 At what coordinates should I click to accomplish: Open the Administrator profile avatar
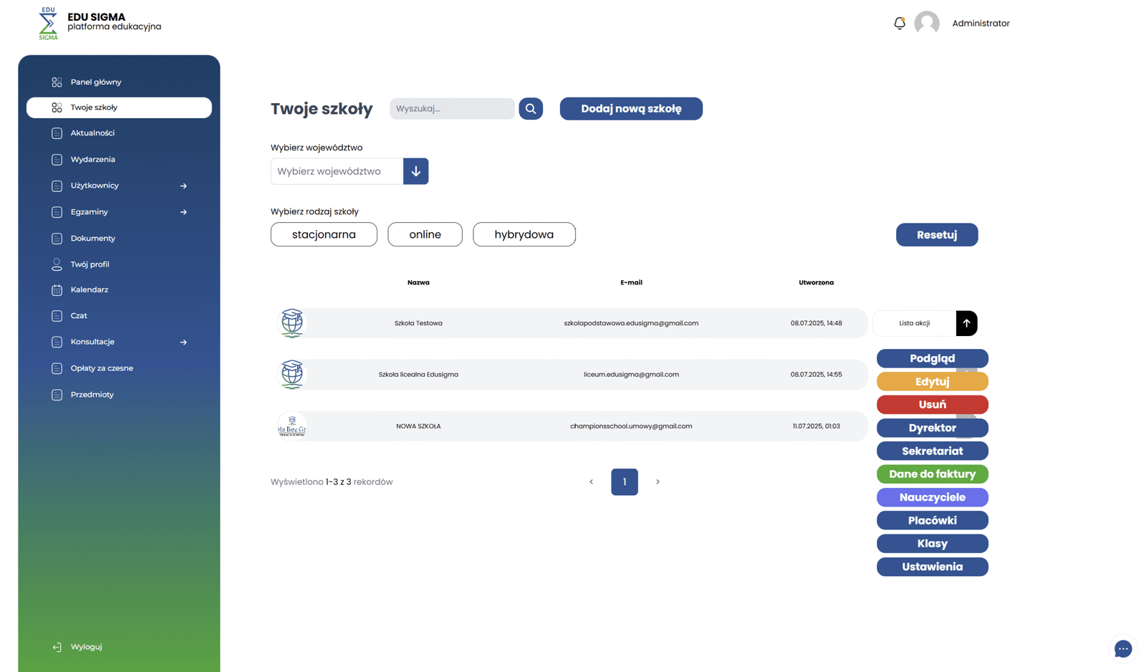926,24
